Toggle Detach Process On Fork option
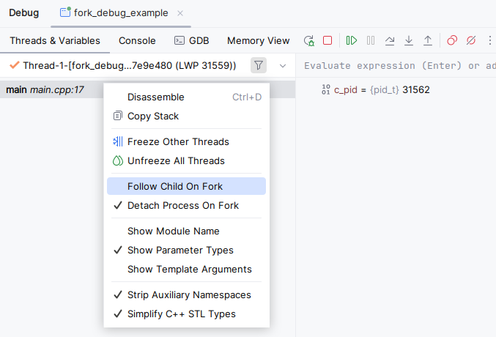Viewport: 496px width, 337px height. (x=182, y=206)
